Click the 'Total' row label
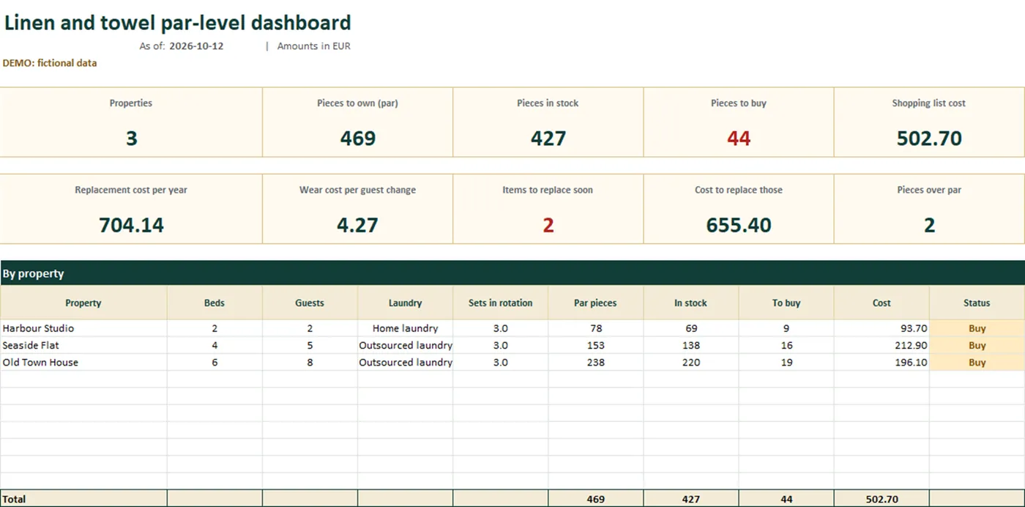Screen dimensions: 1025x507 83,499
